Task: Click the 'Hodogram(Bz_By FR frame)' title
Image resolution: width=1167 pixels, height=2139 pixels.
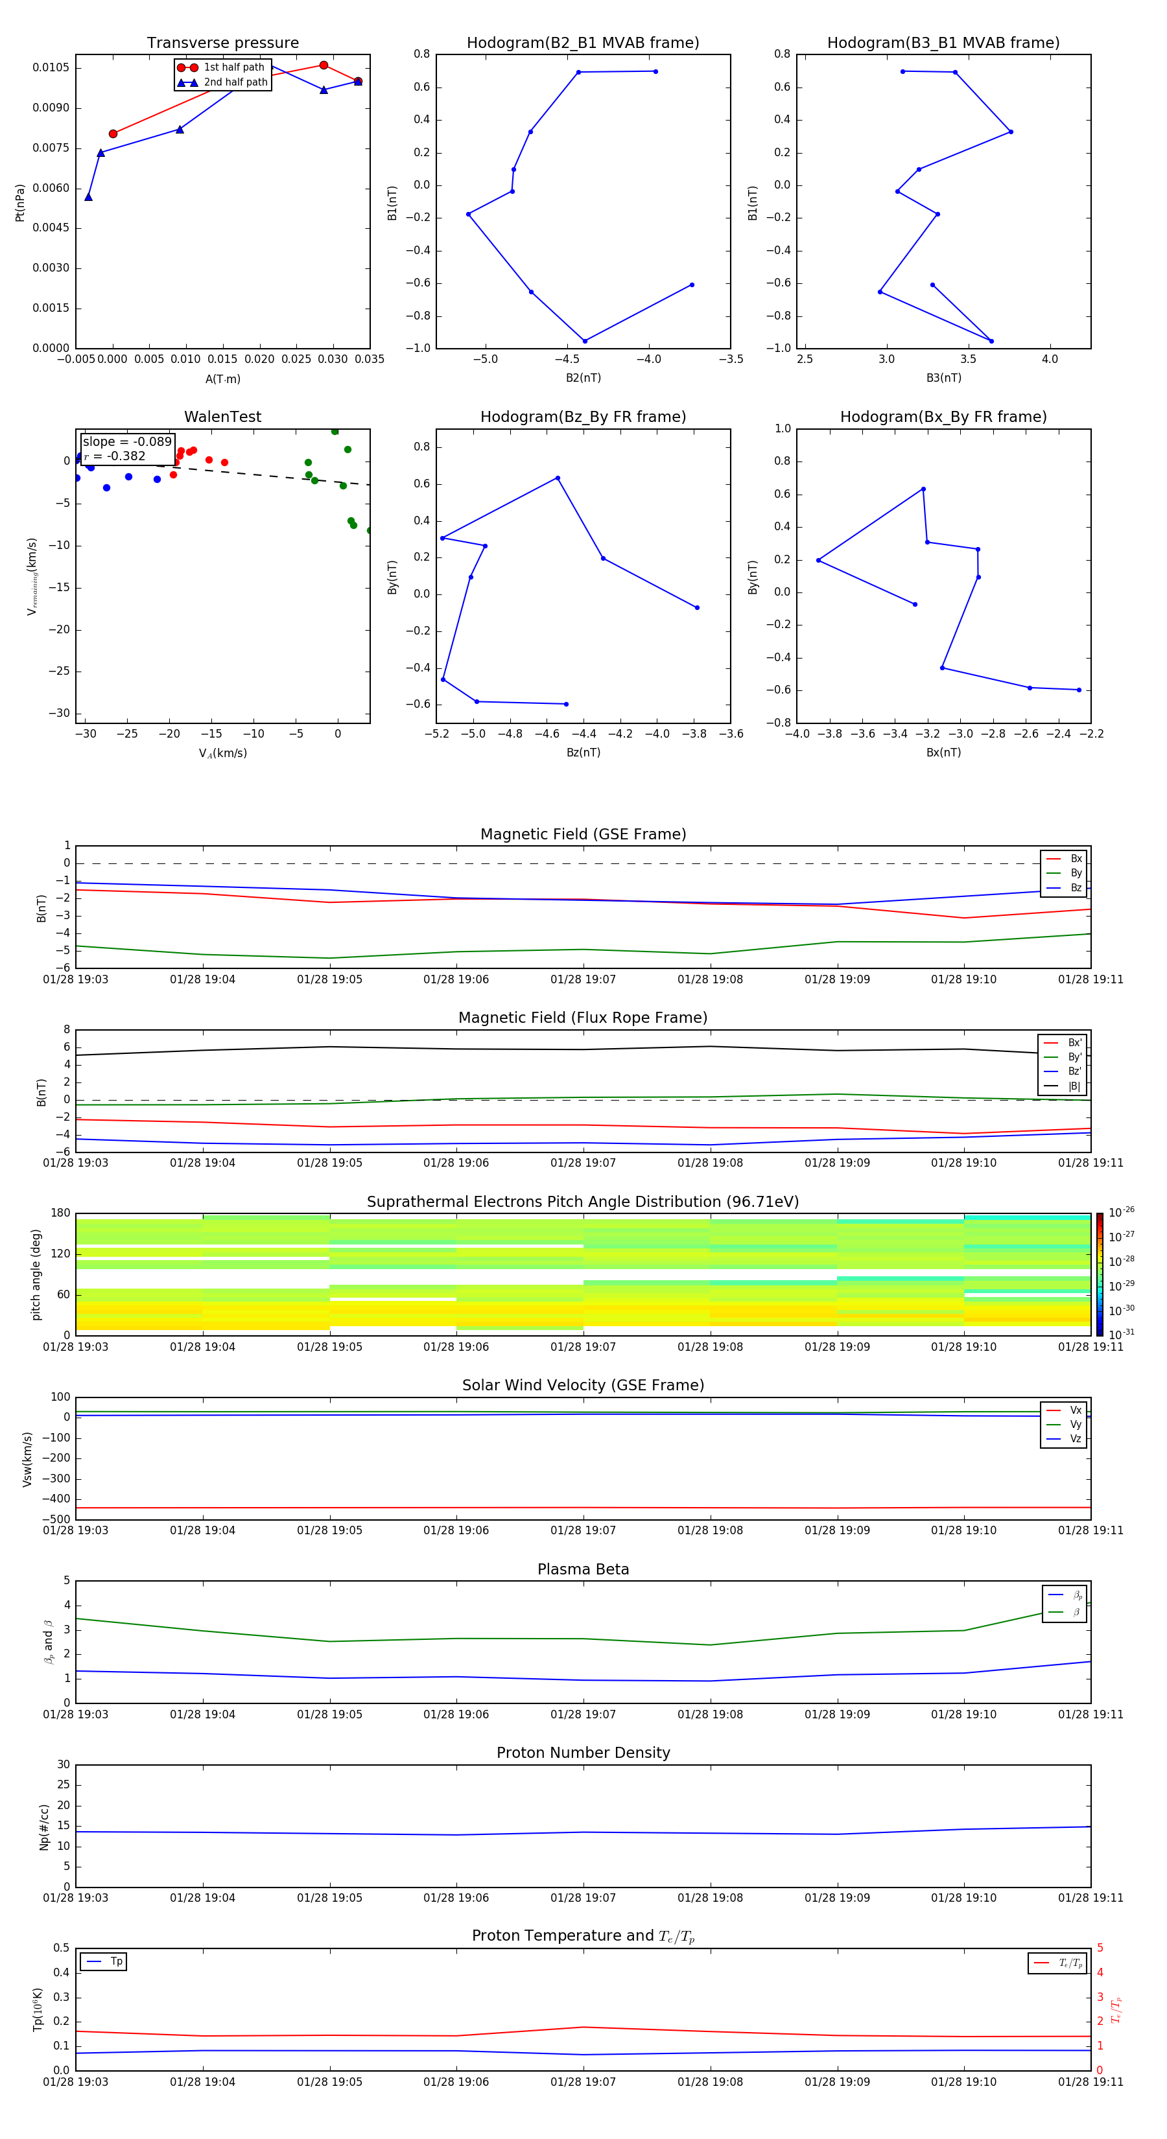Action: point(583,417)
